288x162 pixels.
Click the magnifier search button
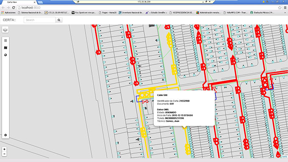tap(59, 20)
